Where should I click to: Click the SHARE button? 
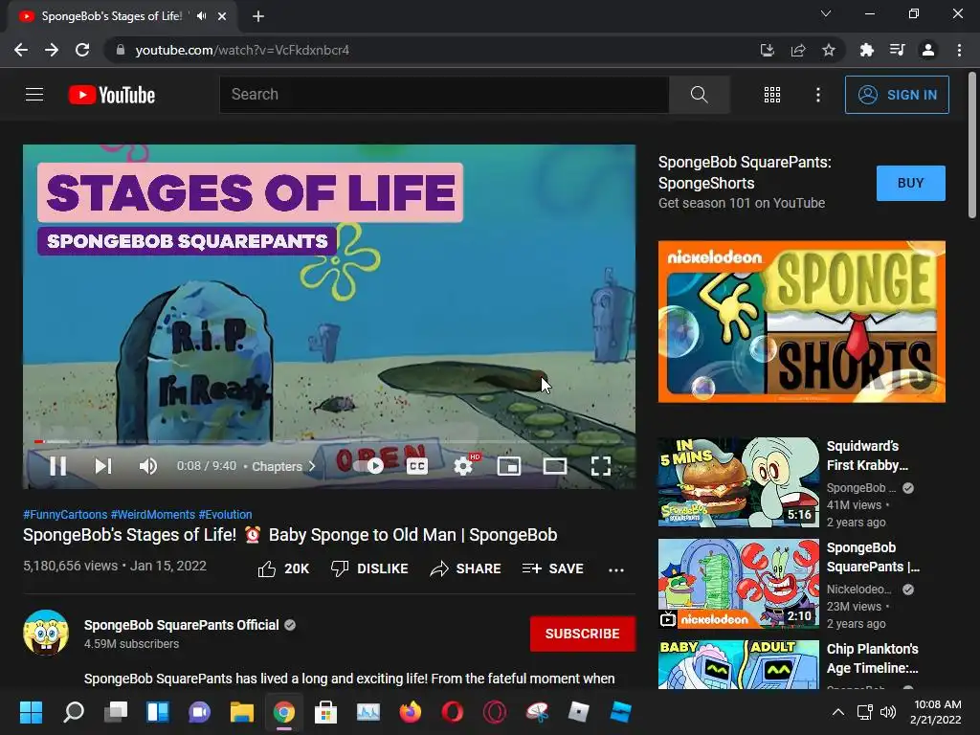pyautogui.click(x=466, y=568)
